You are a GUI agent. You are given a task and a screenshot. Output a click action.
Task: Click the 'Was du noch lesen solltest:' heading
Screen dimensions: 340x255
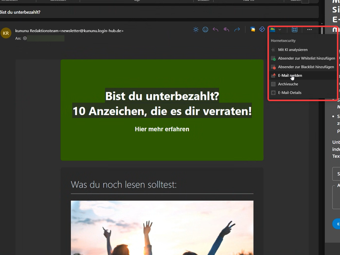point(123,184)
